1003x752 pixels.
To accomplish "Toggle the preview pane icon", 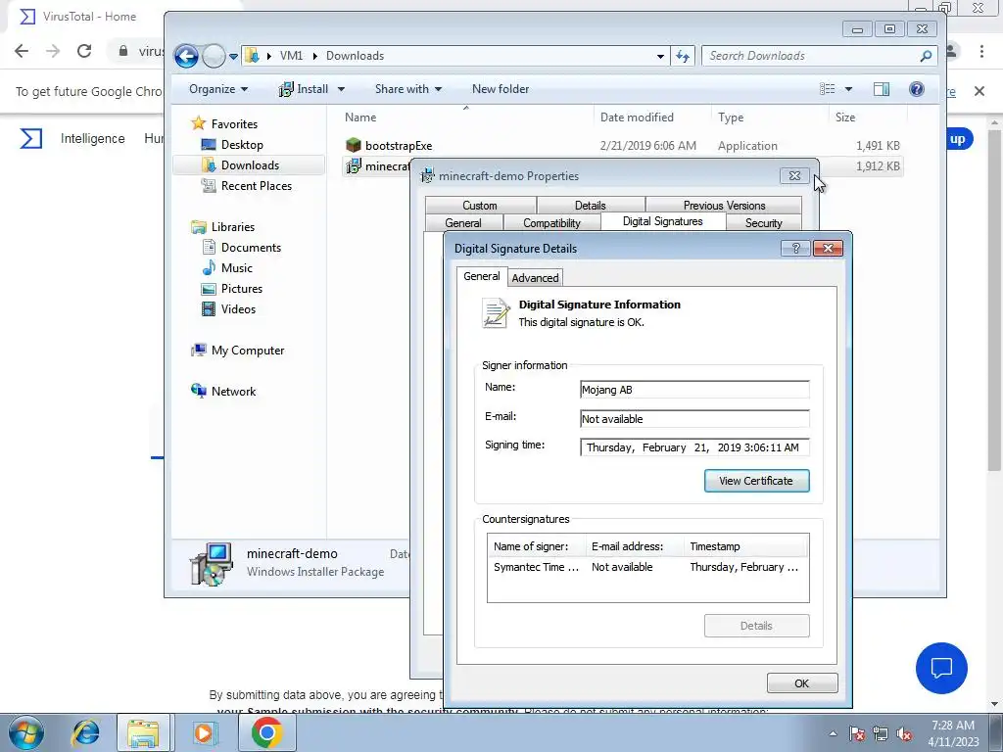I will pos(882,89).
